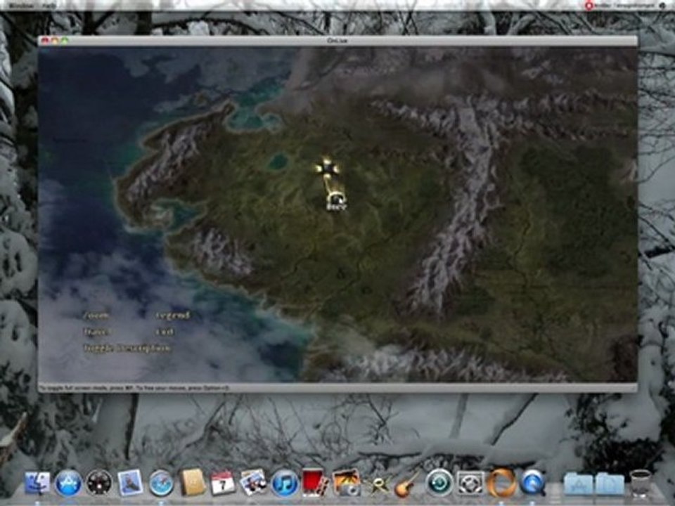Viewport: 675px width, 506px height.
Task: Click the full screen hint text in status bar
Action: pos(134,388)
